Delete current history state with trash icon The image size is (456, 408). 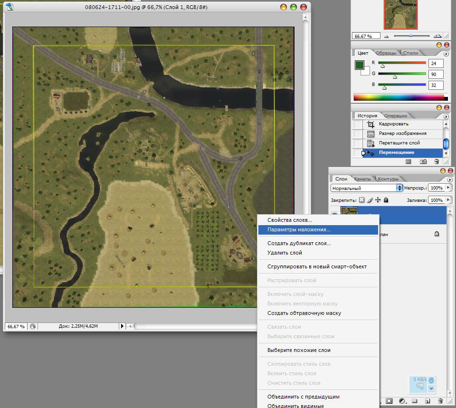437,161
